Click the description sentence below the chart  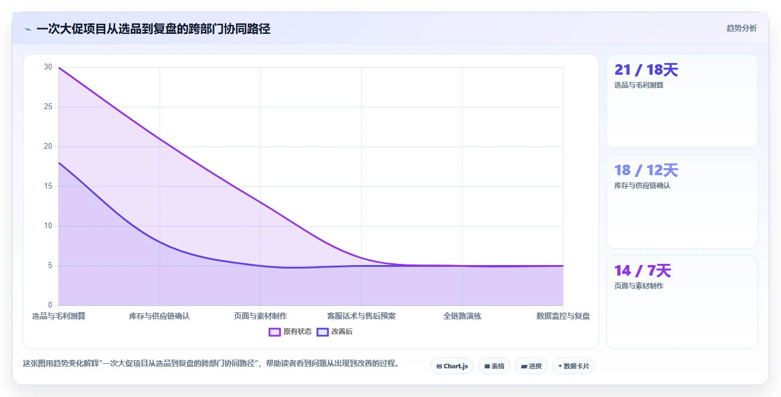(x=212, y=363)
